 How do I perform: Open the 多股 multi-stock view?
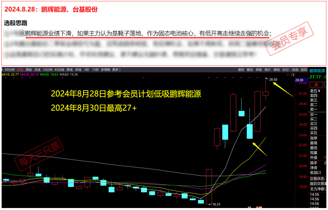(259, 70)
